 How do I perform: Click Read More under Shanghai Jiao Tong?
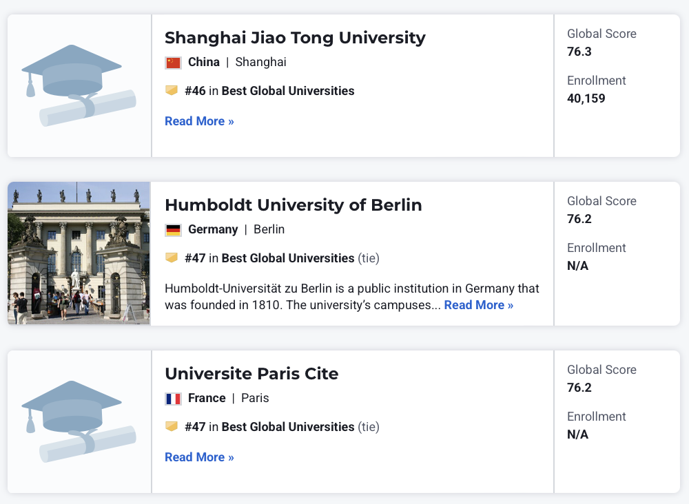coord(199,121)
